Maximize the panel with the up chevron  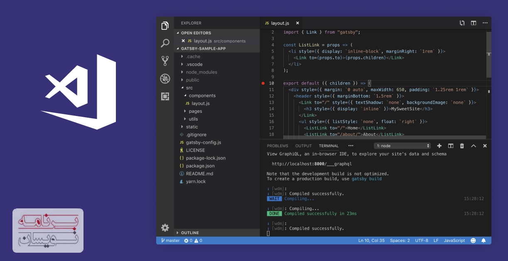pyautogui.click(x=474, y=146)
